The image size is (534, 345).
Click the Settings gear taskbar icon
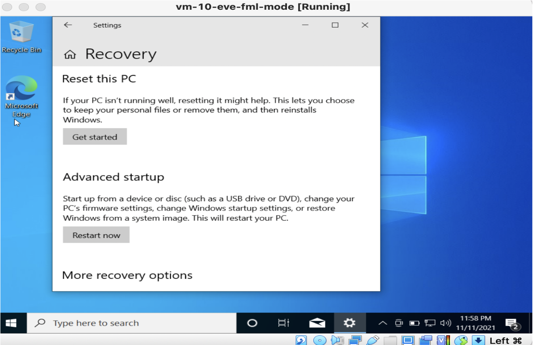pos(349,323)
